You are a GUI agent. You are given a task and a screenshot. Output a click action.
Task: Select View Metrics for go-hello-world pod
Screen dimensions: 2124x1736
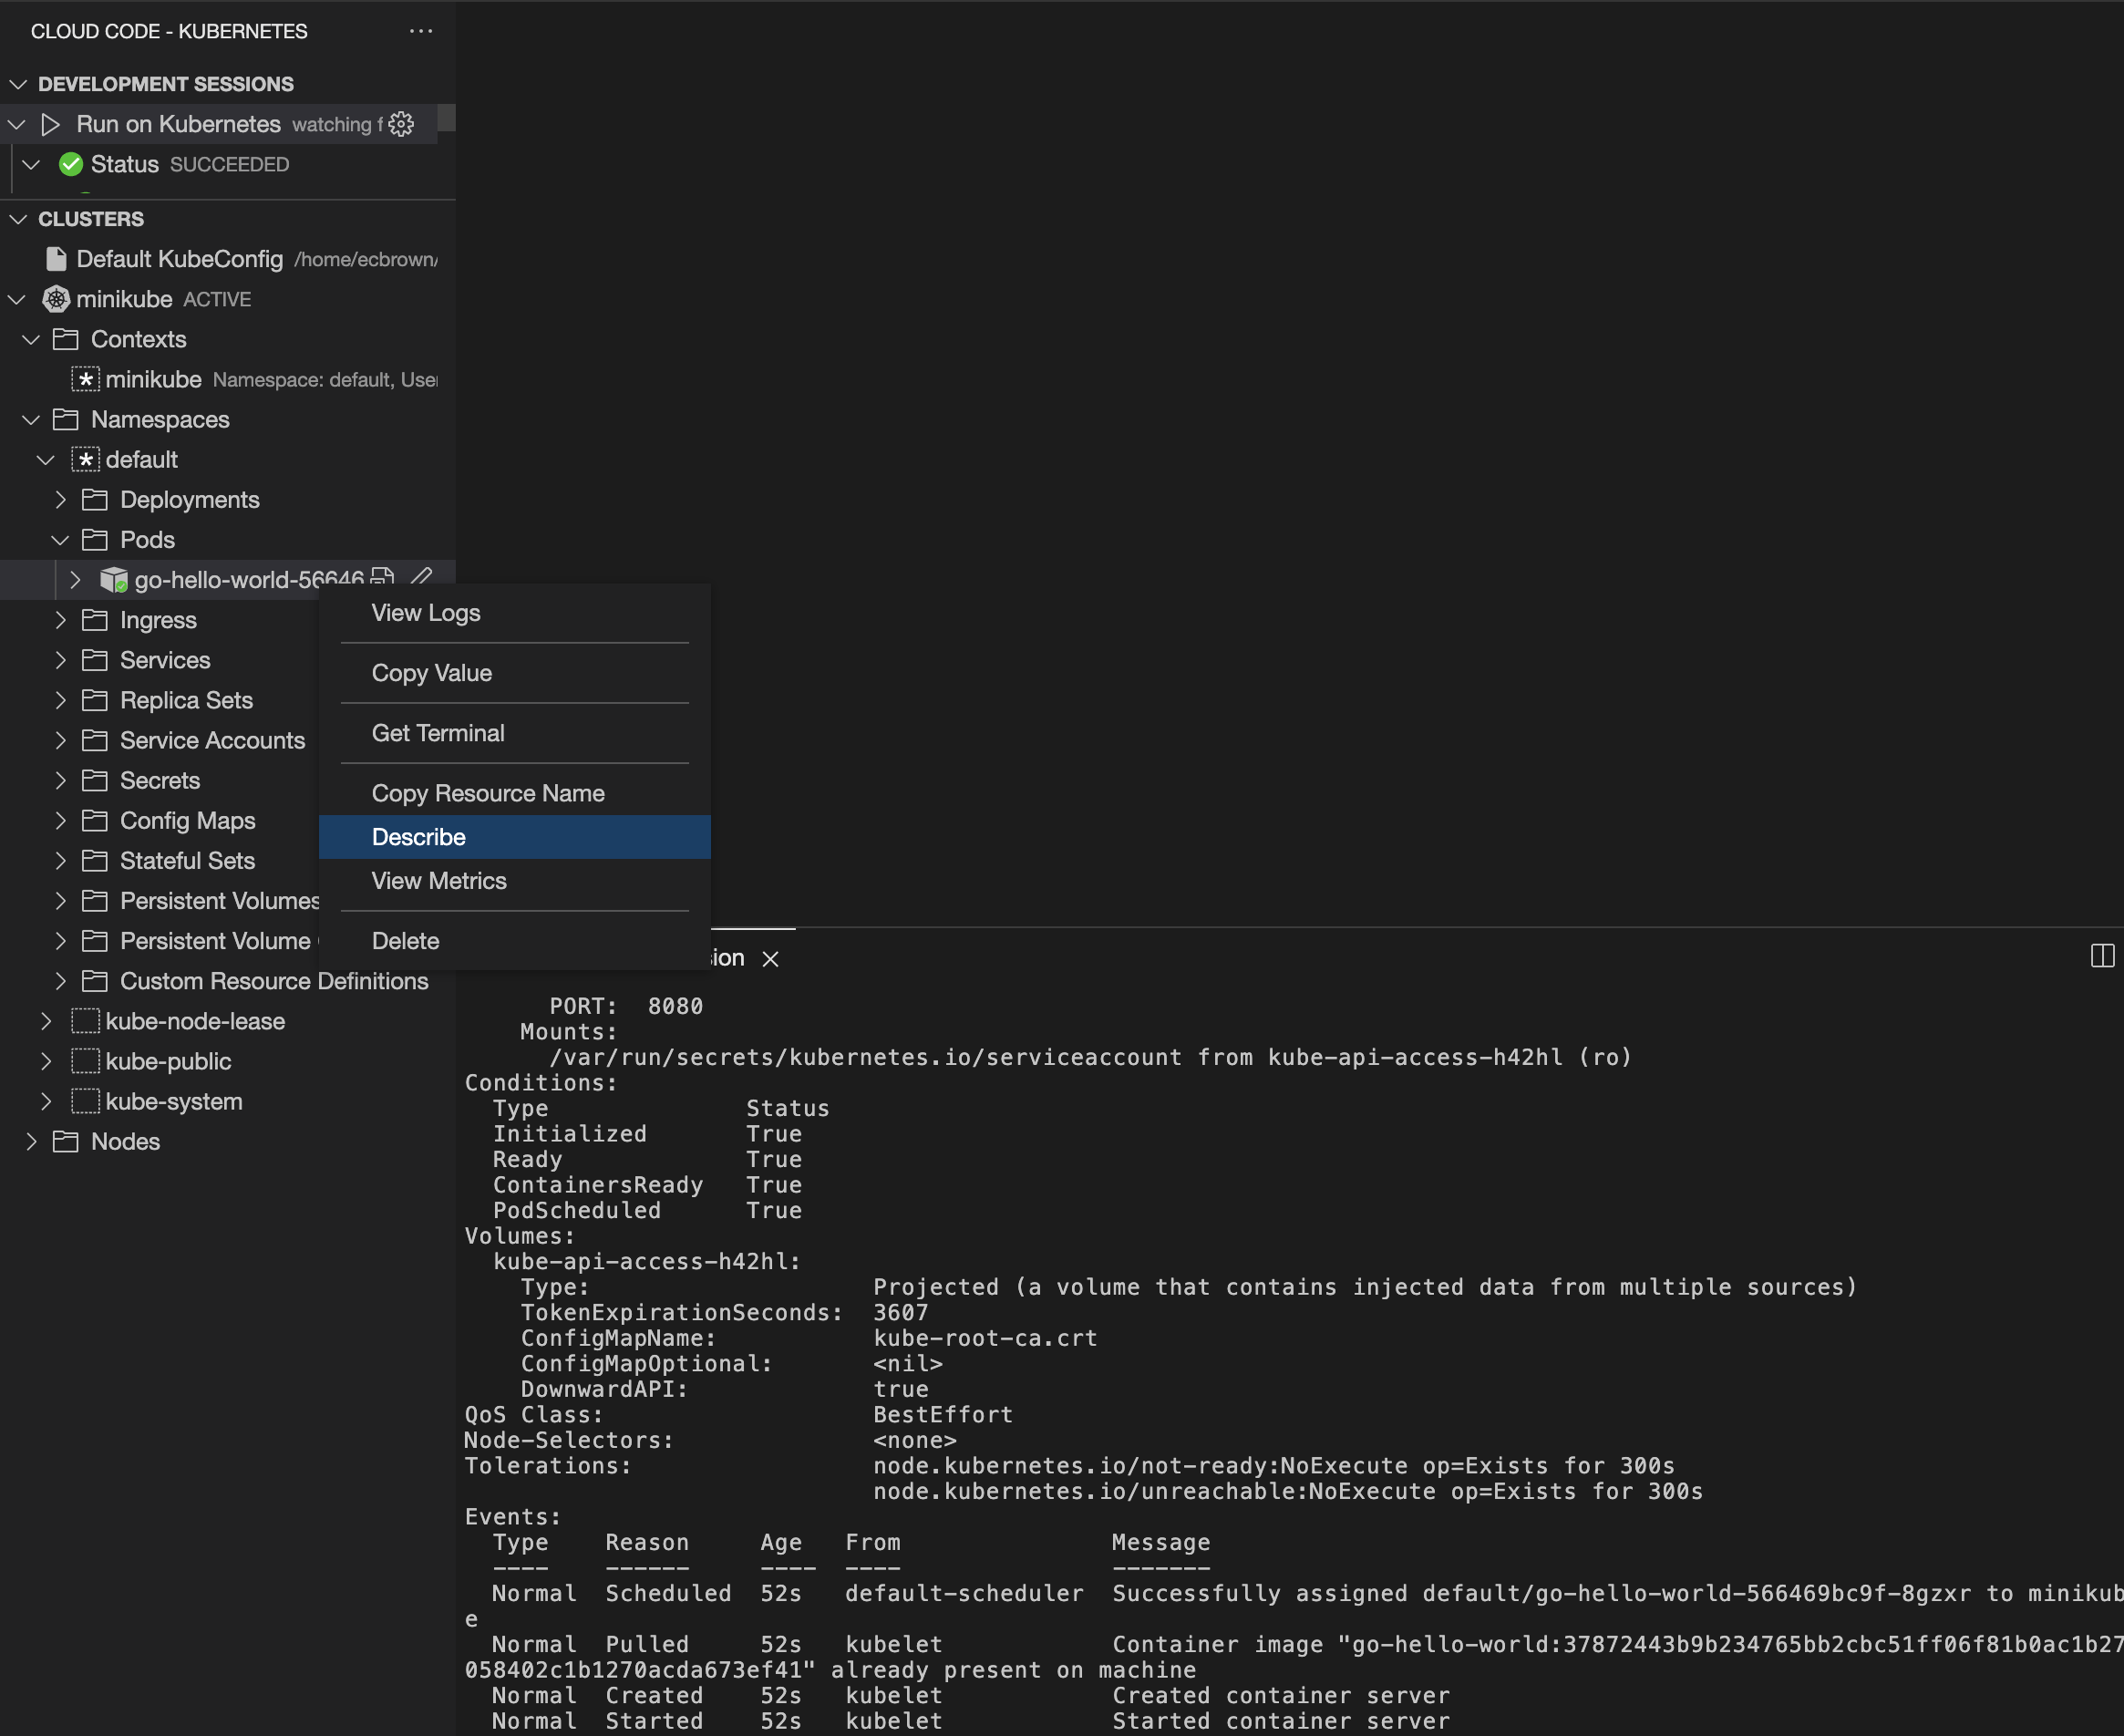click(436, 879)
